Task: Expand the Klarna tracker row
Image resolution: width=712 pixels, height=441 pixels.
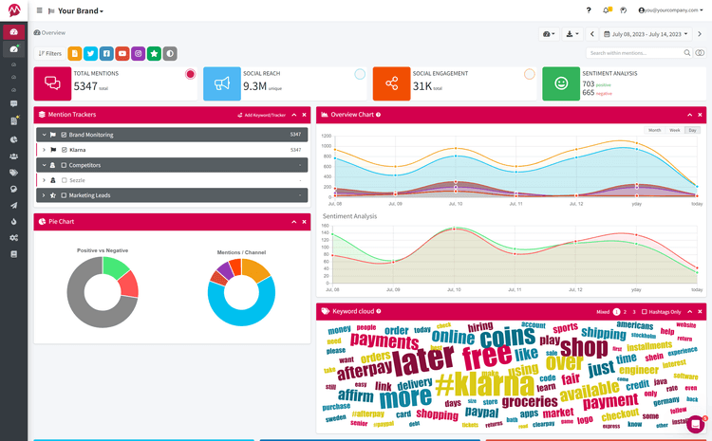Action: 44,150
